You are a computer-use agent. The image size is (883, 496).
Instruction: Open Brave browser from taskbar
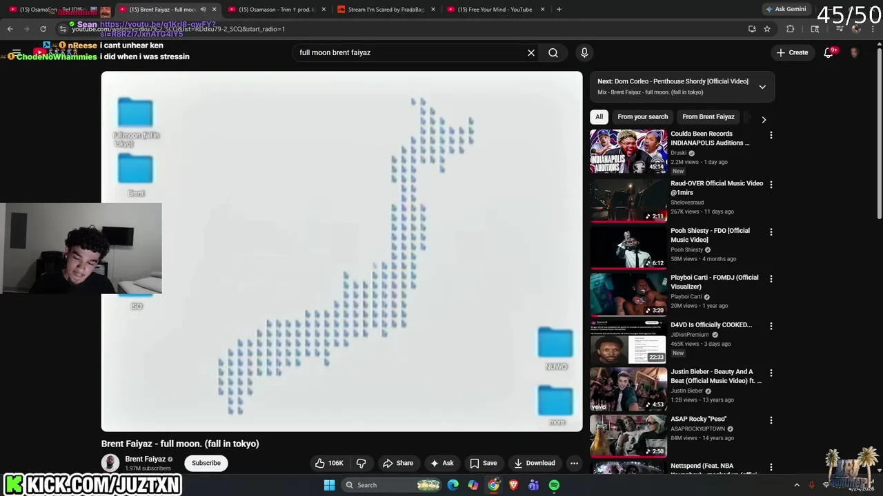tap(513, 485)
